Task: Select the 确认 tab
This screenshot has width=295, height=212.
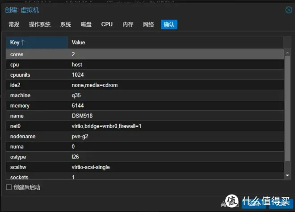Action: coord(169,25)
